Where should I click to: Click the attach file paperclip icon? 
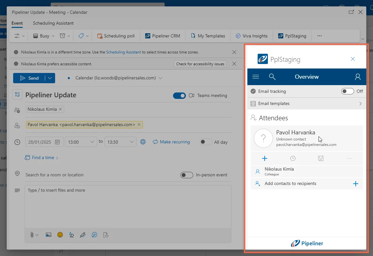pos(32,235)
